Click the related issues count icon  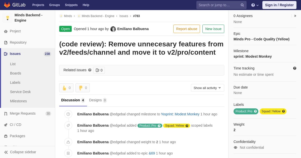pos(98,70)
